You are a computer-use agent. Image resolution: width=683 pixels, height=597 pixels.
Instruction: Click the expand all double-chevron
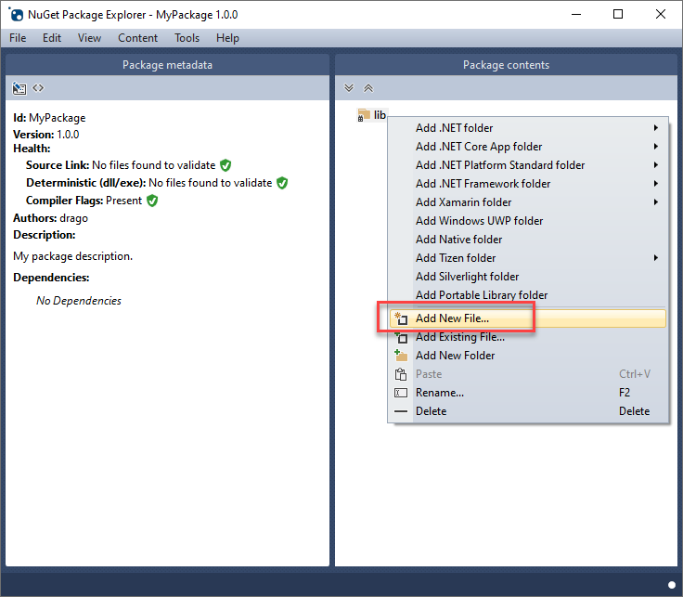349,88
